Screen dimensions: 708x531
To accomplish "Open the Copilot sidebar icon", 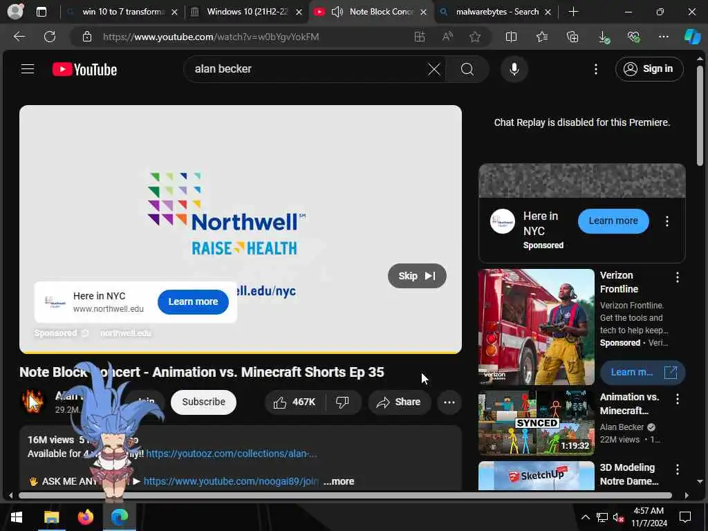I will tap(691, 37).
